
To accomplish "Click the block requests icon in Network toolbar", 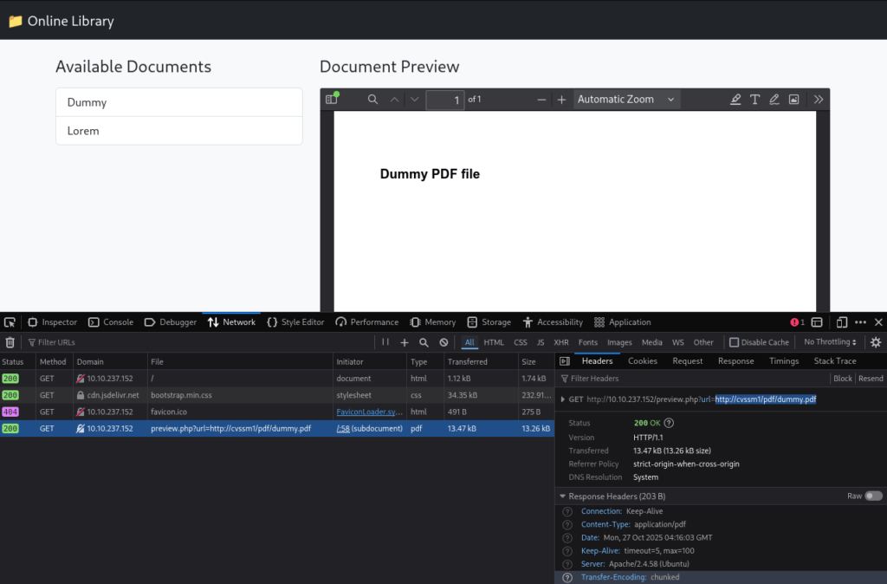I will click(443, 342).
